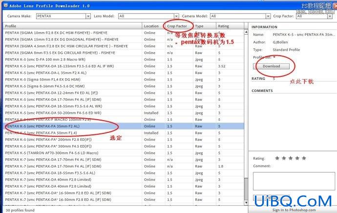Image resolution: width=337 pixels, height=213 pixels.
Task: Select K-7 DA* 16-50mm F2.8 row rated 5
Action: (124, 199)
